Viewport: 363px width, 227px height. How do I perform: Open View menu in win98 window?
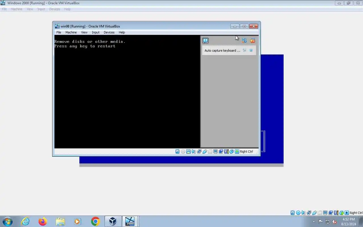coord(84,32)
